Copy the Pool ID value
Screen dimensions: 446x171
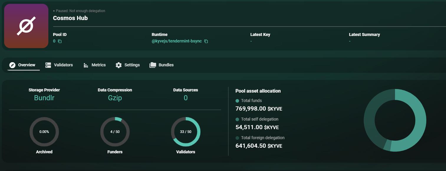point(60,41)
